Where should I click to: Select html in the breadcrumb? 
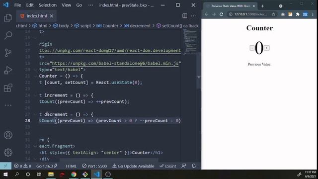point(40,26)
